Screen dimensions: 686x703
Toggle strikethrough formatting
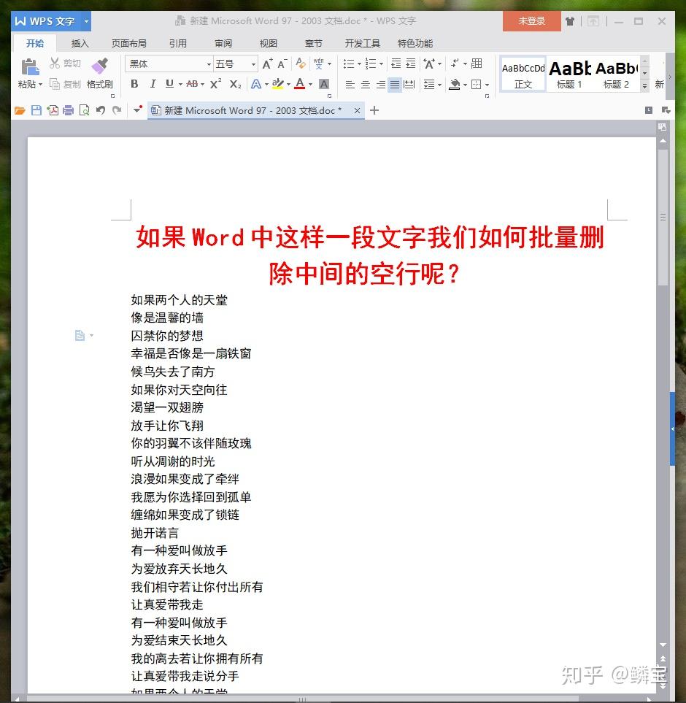pos(191,84)
